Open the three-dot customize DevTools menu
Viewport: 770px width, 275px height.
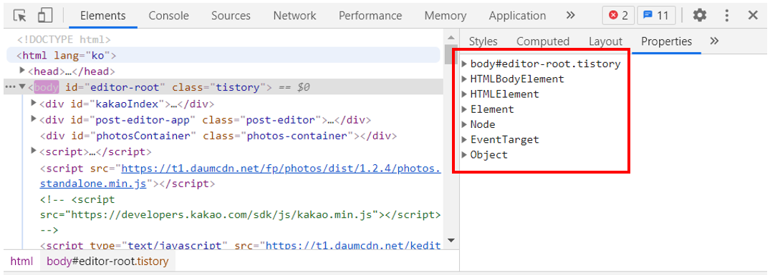(x=727, y=15)
